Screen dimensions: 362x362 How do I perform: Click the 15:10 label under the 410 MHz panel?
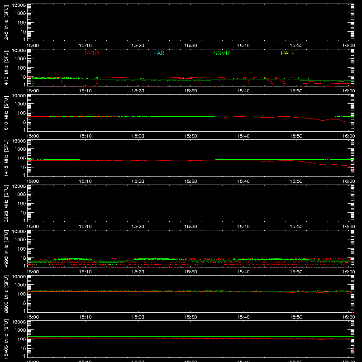tap(86, 91)
